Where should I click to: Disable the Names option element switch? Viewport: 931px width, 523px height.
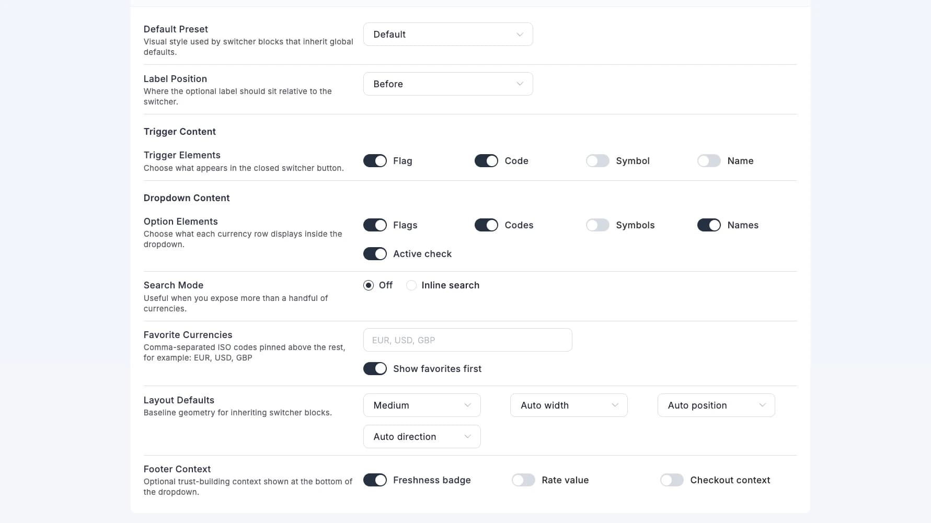click(709, 225)
